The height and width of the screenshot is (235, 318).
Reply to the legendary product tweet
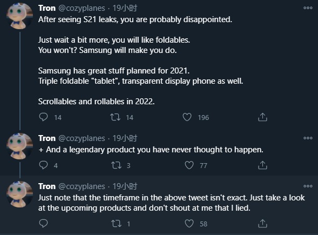43,165
